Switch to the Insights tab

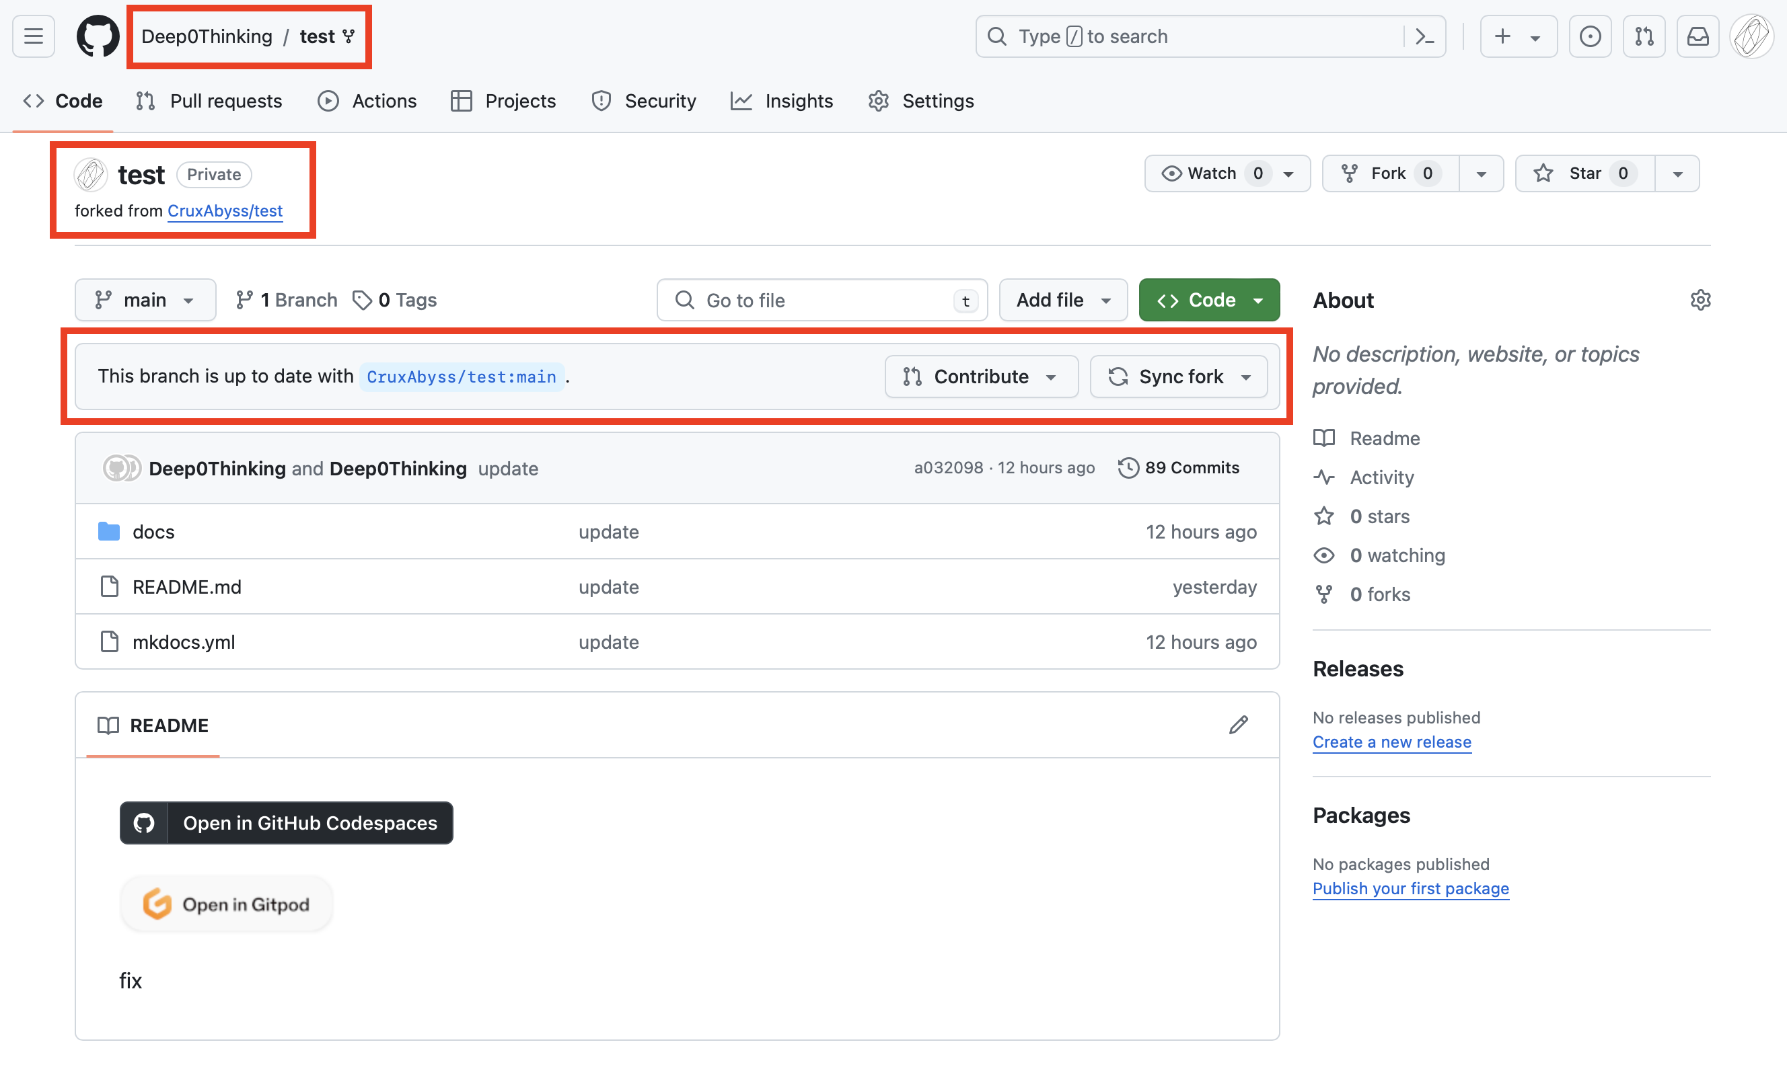point(781,102)
